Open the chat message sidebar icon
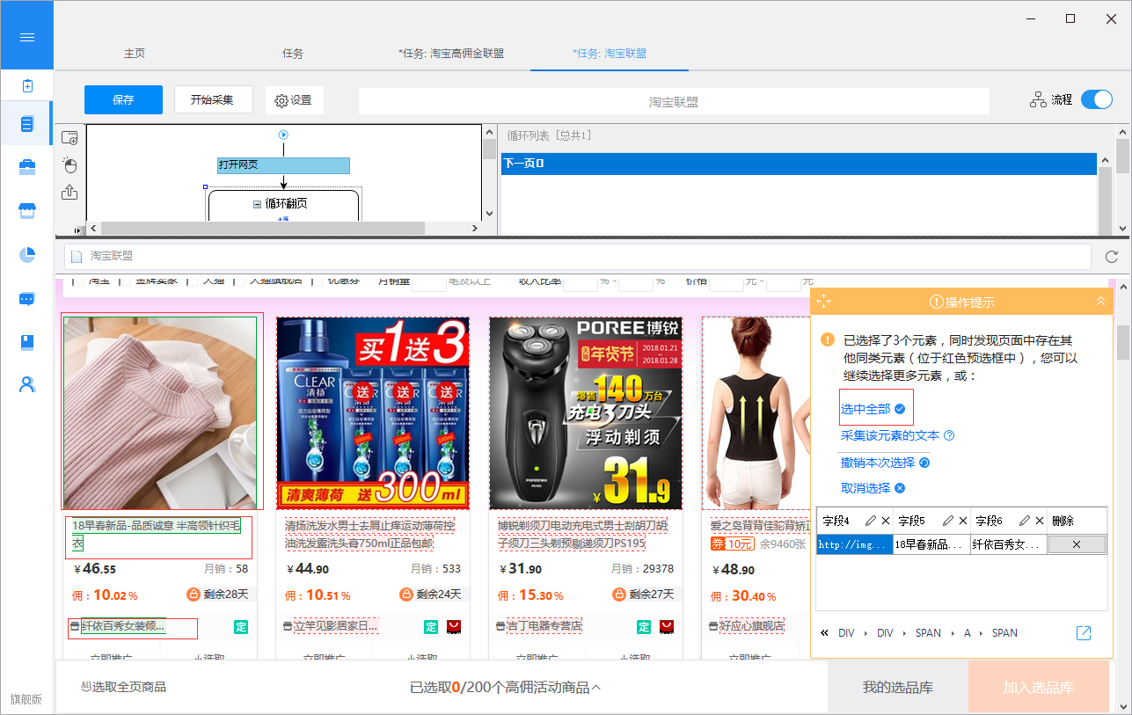1132x715 pixels. (x=27, y=299)
